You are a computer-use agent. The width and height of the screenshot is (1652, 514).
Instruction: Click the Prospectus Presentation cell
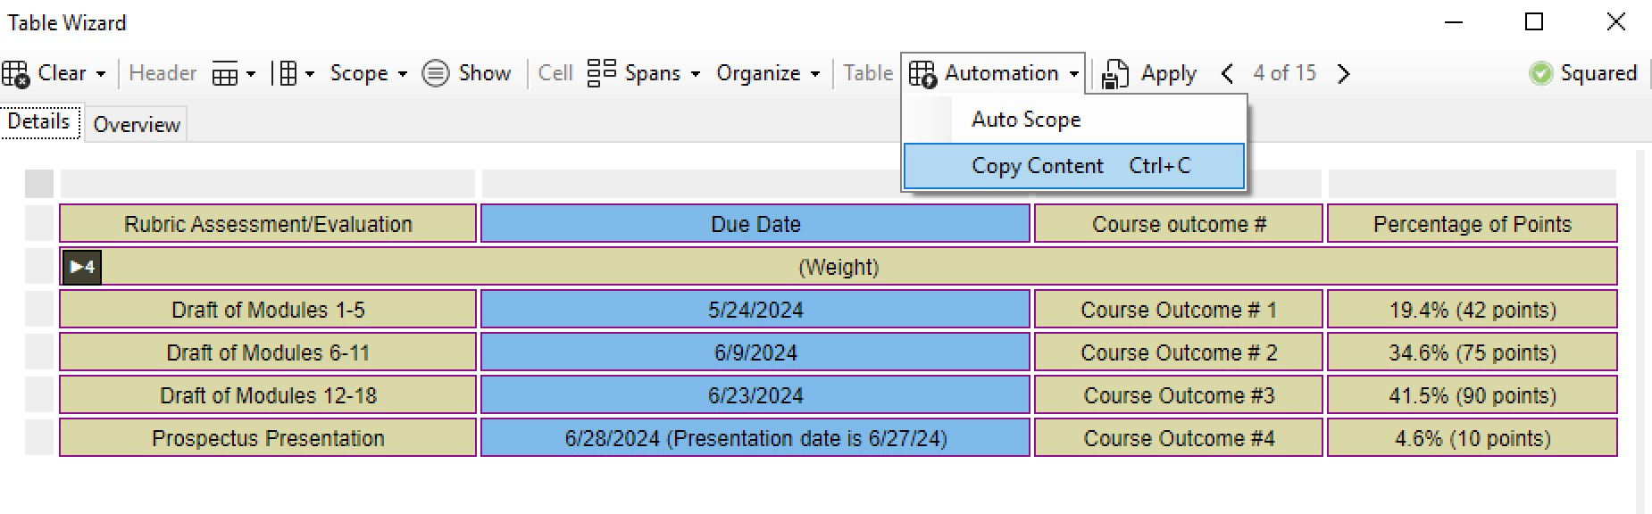click(x=268, y=438)
